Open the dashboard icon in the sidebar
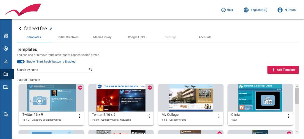Screen dimensions: 304x139 click(x=6, y=36)
